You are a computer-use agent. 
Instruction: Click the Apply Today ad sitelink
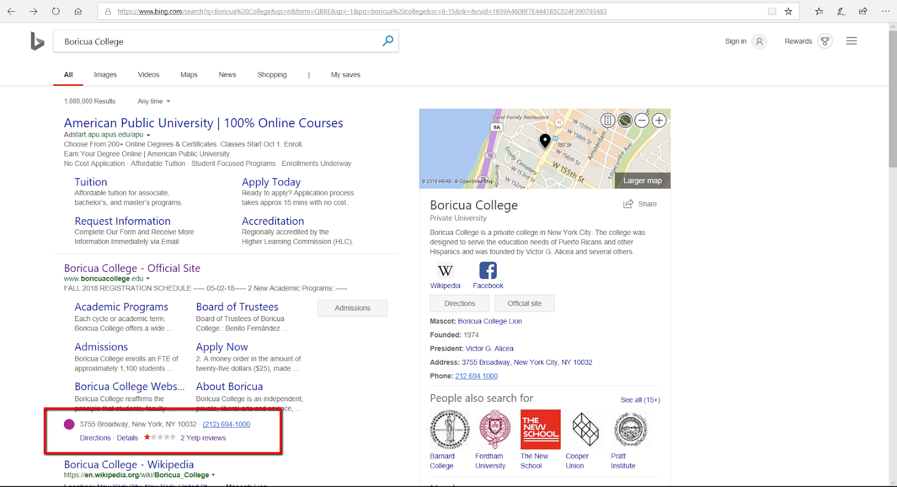pos(271,182)
